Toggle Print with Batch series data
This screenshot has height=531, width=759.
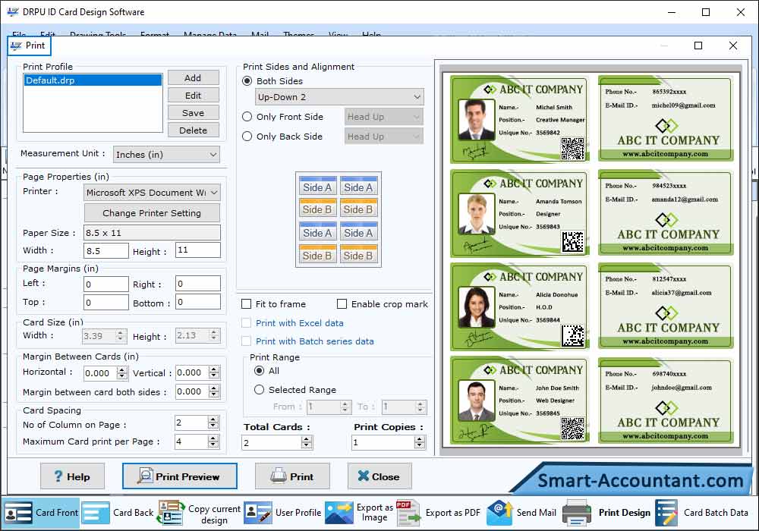247,341
